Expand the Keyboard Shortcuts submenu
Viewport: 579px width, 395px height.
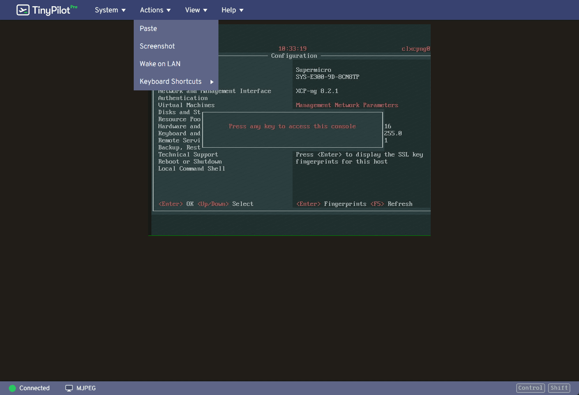pyautogui.click(x=171, y=82)
